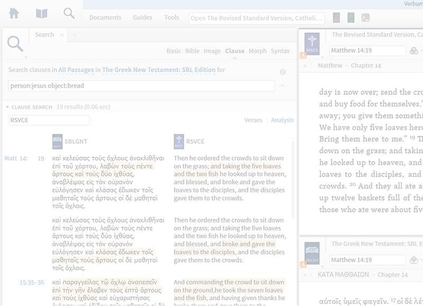Open the Tools menu
423x306 pixels.
pyautogui.click(x=172, y=17)
